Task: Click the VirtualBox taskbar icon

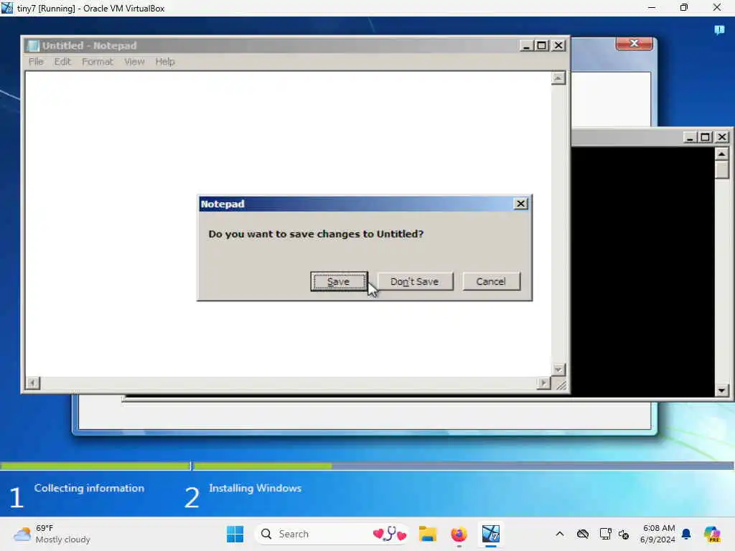Action: point(491,534)
